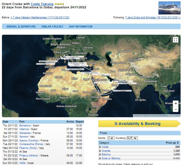Open the Palermo (Sicily) port link
Viewport: 182px width, 165px height.
[x=28, y=148]
